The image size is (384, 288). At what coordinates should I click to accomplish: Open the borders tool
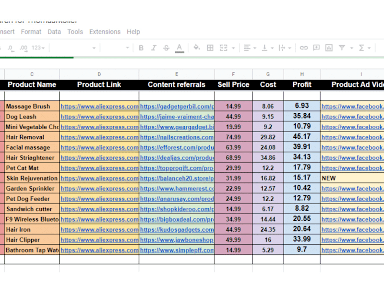pyautogui.click(x=210, y=48)
